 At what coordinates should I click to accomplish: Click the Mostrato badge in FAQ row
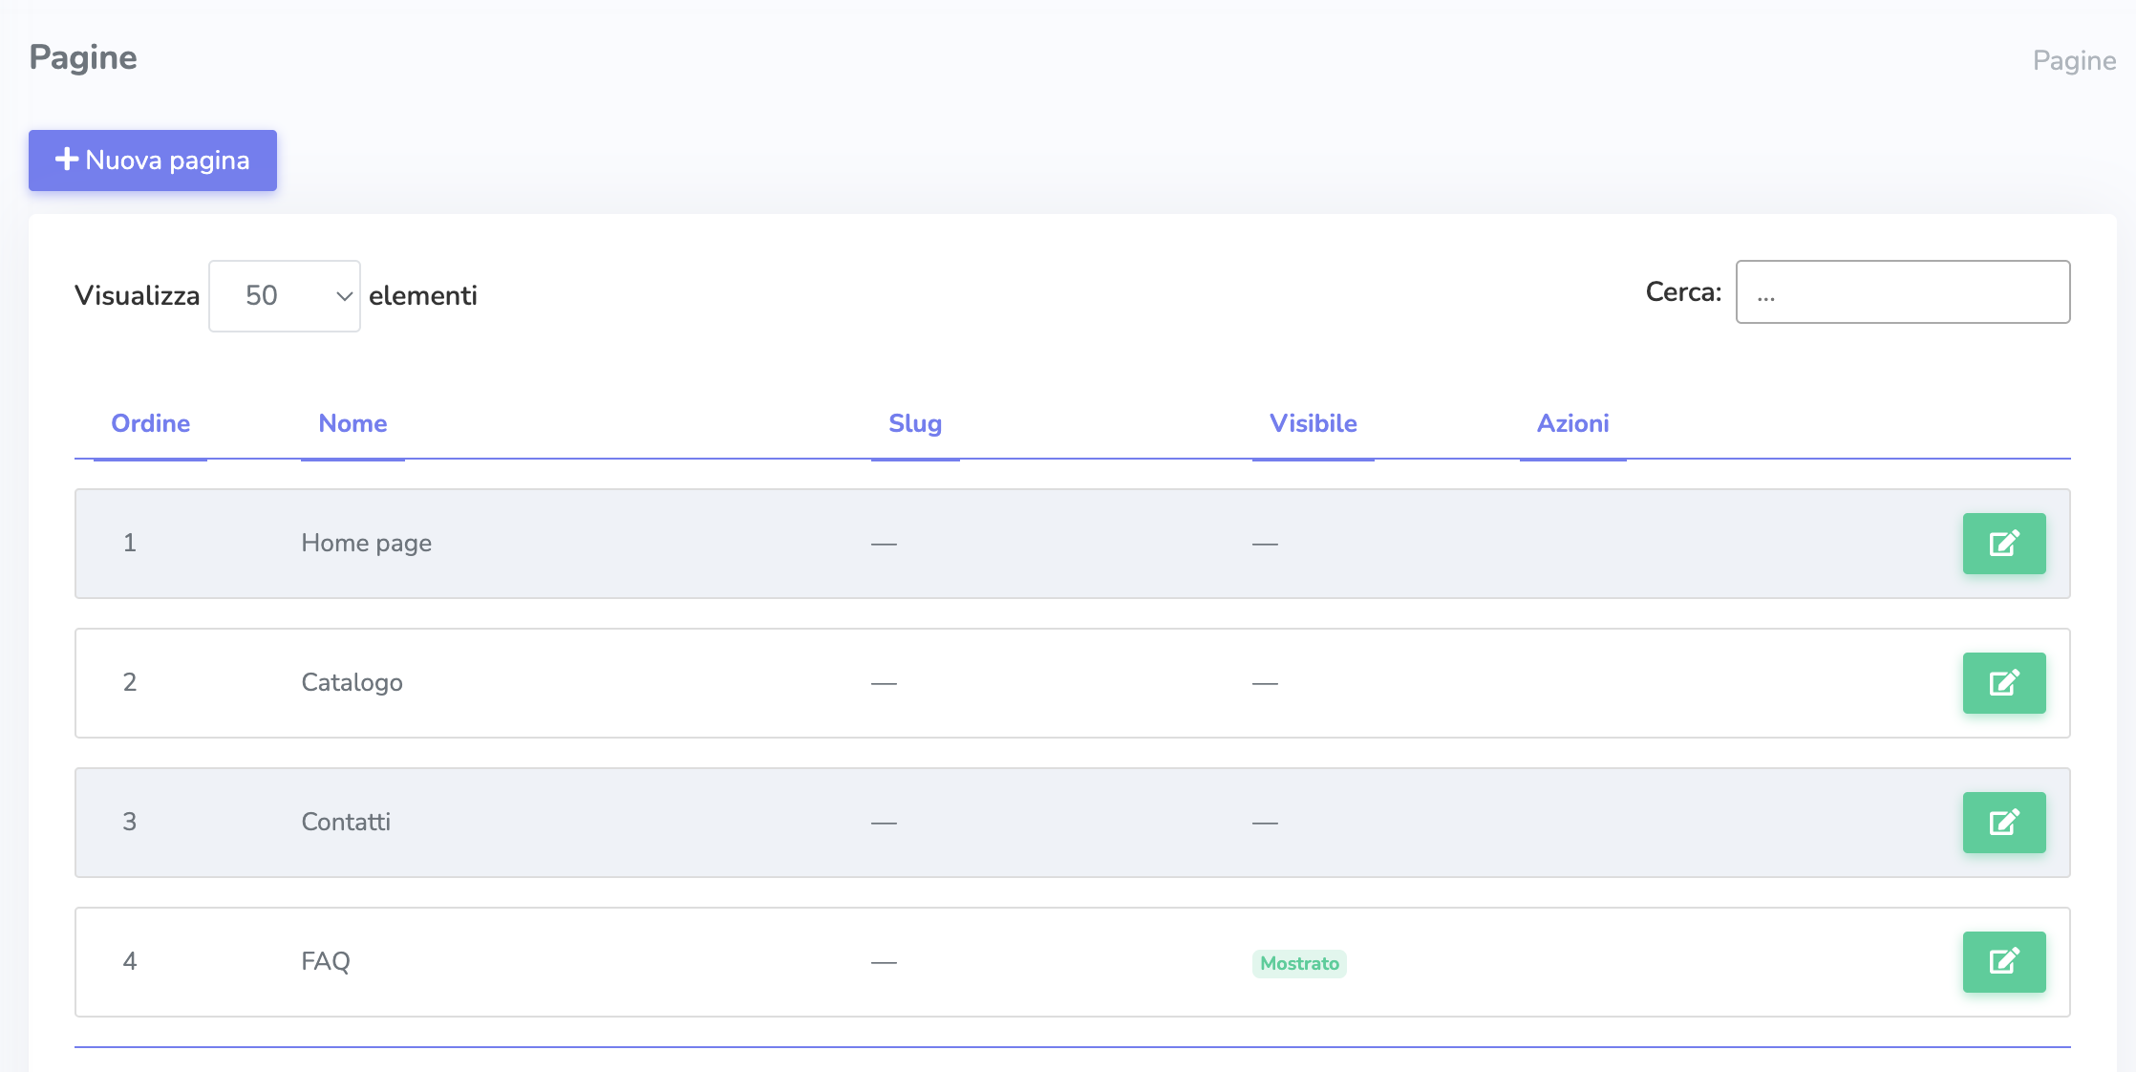click(x=1299, y=963)
